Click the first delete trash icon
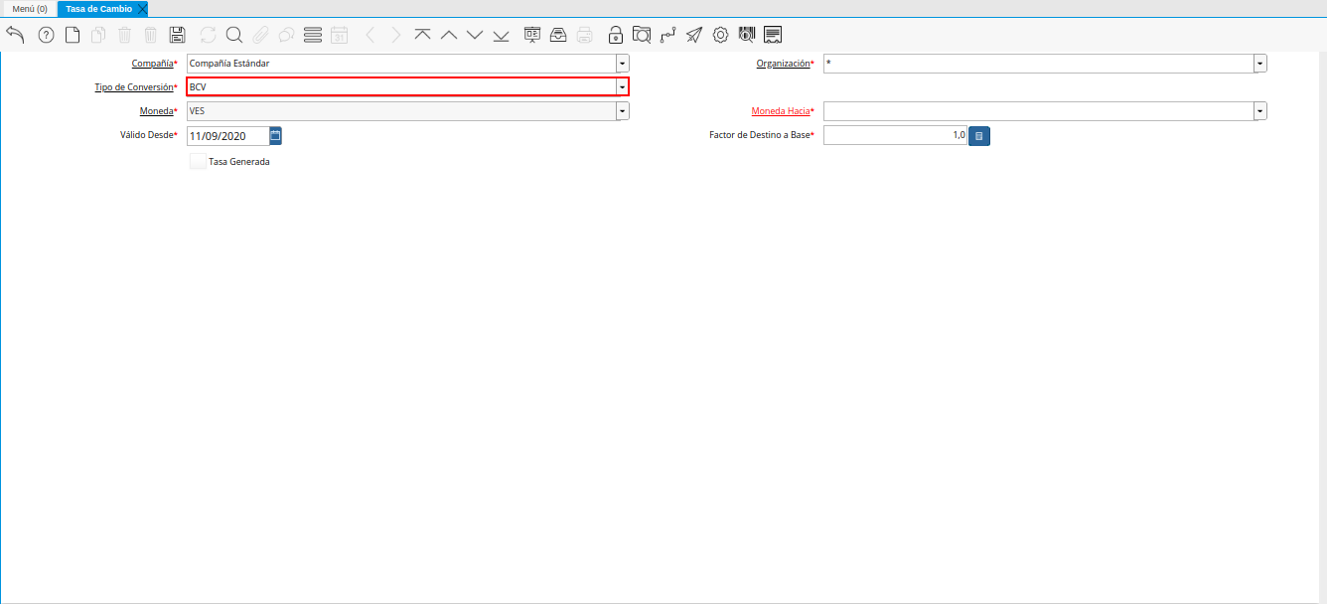Viewport: 1327px width, 606px height. tap(124, 35)
